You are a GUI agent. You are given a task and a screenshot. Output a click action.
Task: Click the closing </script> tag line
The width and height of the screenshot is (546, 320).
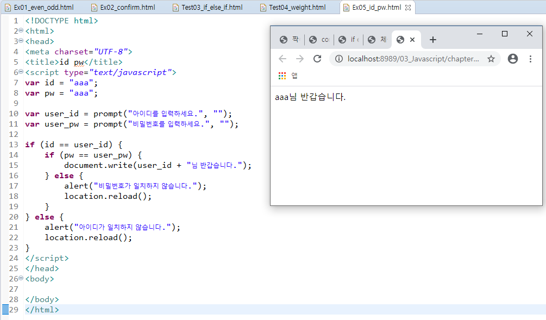coord(47,258)
